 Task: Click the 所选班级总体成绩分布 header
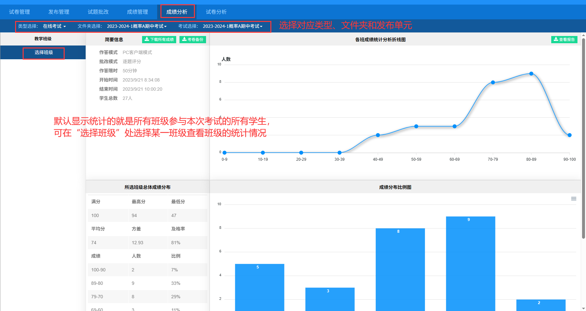(x=147, y=187)
